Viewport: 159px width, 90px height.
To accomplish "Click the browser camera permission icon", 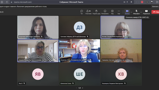I will tap(124, 2).
